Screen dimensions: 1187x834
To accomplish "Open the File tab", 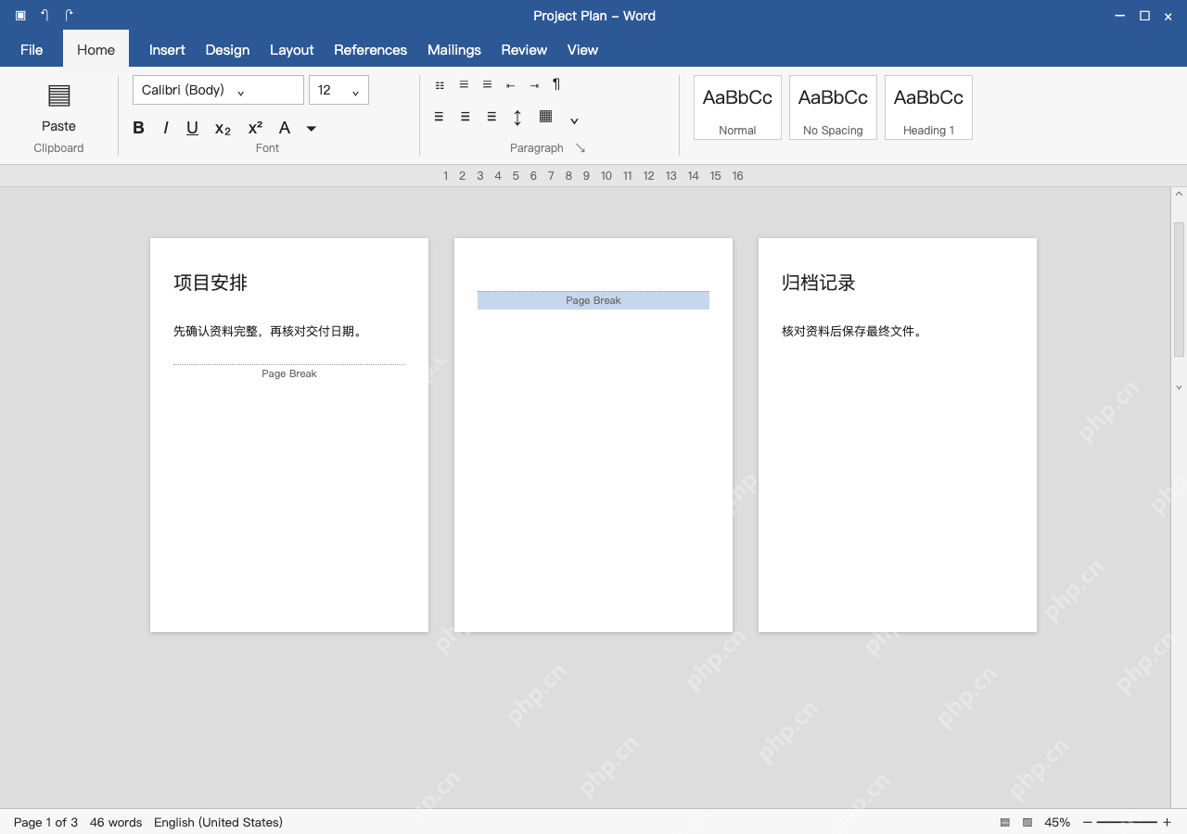I will (32, 50).
